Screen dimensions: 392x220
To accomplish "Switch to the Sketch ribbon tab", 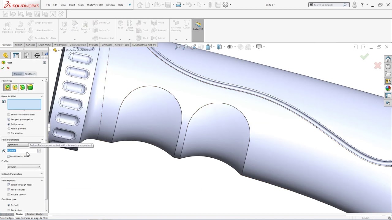I will [19, 45].
